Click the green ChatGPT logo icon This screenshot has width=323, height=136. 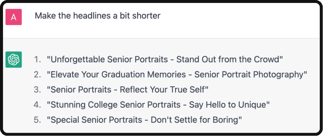coord(14,60)
